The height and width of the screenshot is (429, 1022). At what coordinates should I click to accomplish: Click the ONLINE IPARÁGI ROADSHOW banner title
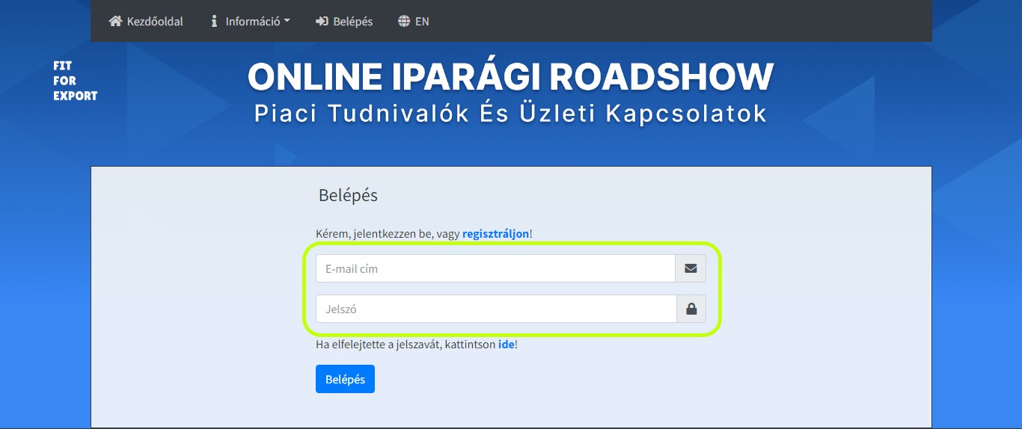(510, 76)
